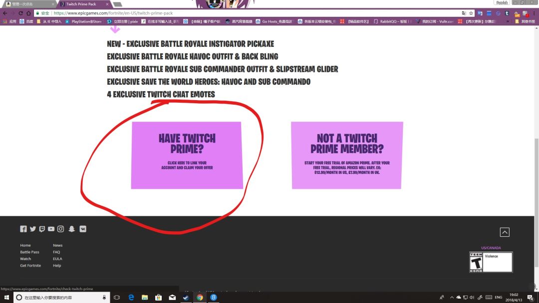This screenshot has height=303, width=539.
Task: Open the Vultr bookmark
Action: (435, 21)
